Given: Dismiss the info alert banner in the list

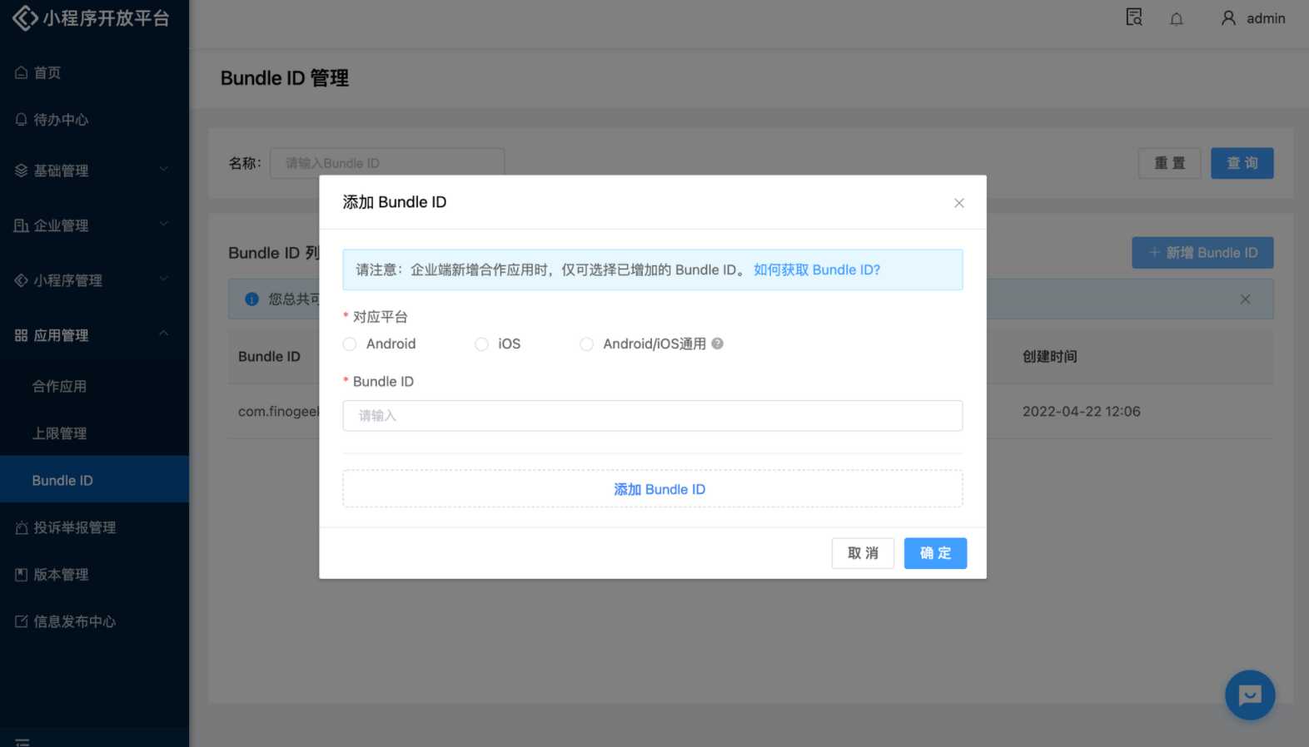Looking at the screenshot, I should pos(1245,299).
